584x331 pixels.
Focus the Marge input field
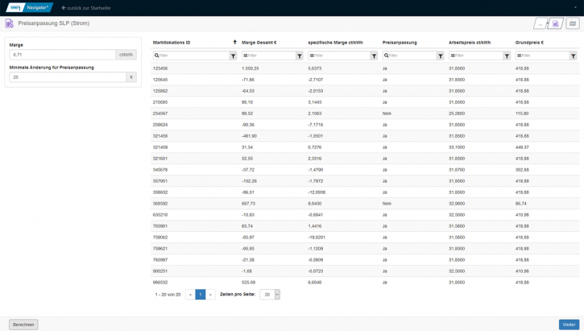[x=63, y=55]
